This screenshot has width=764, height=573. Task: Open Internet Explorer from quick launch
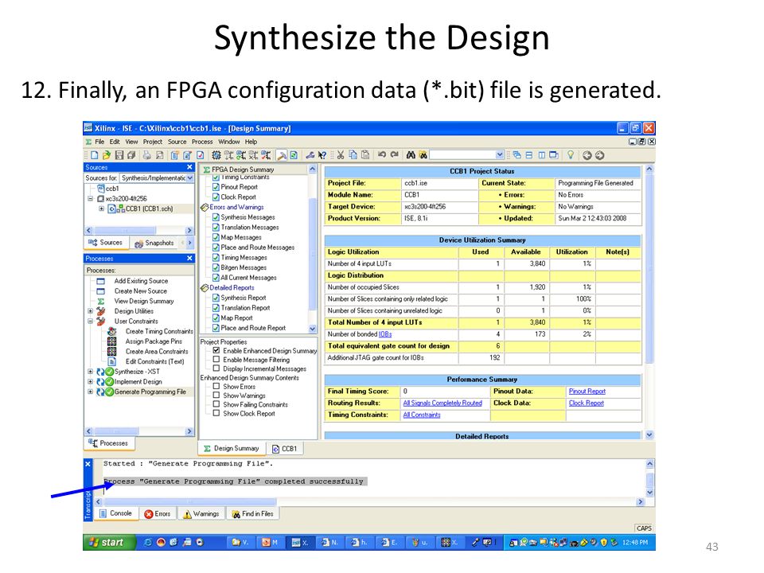pyautogui.click(x=147, y=542)
